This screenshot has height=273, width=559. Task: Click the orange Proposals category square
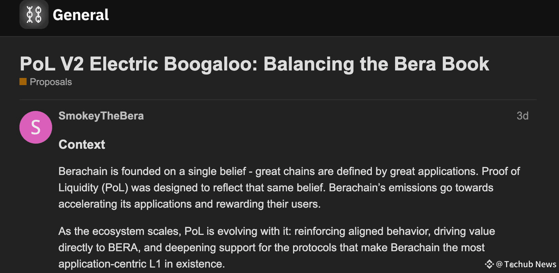click(23, 81)
